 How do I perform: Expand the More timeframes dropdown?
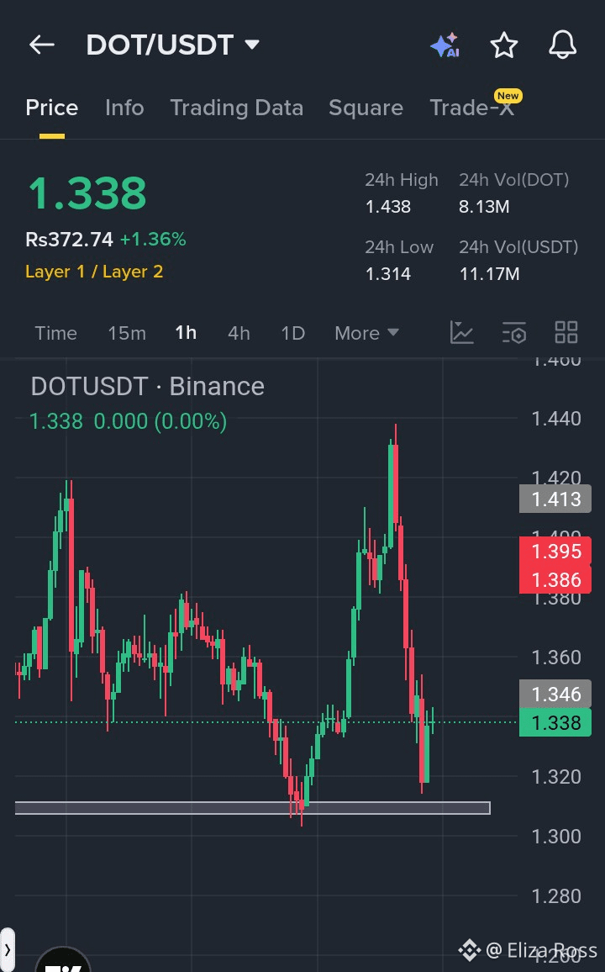366,333
